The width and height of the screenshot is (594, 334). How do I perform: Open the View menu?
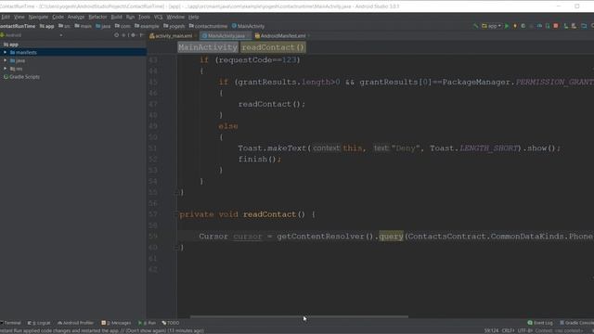click(19, 17)
